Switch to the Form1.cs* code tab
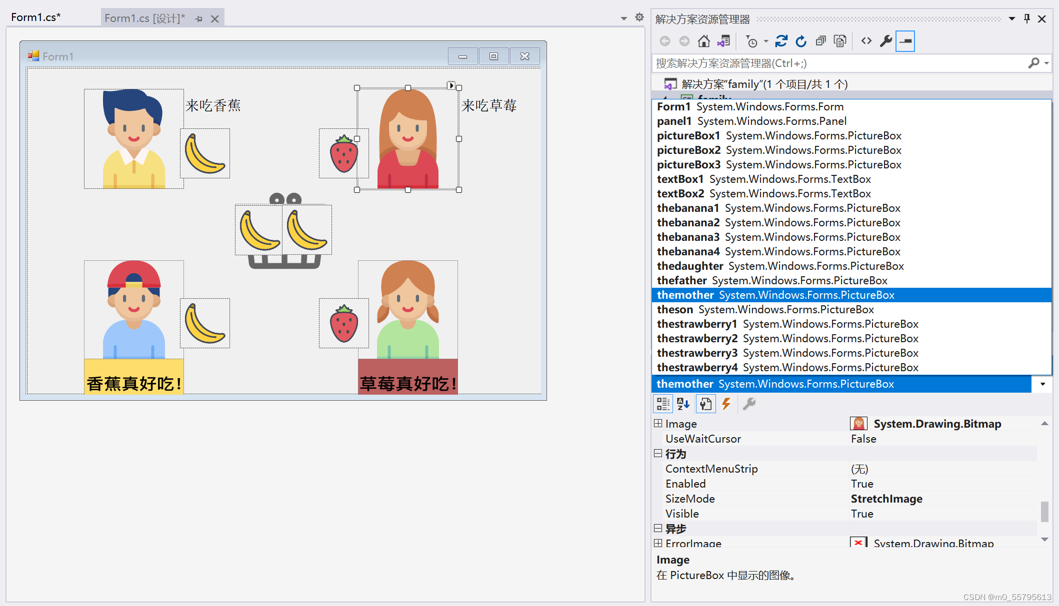 [35, 17]
